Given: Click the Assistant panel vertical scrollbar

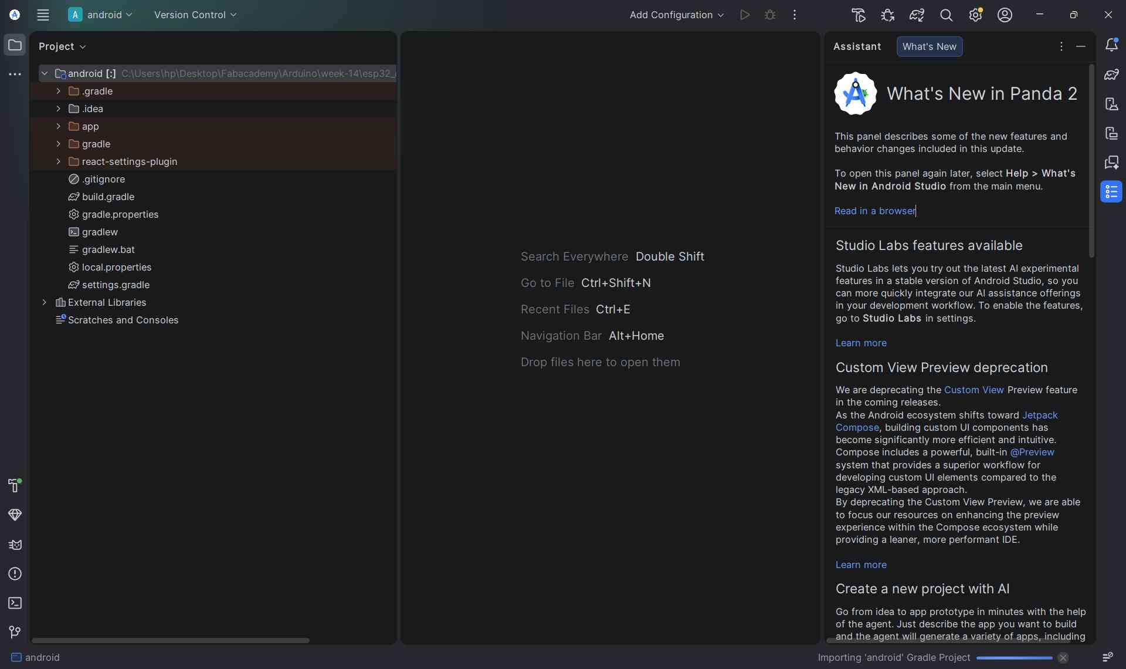Looking at the screenshot, I should (1091, 161).
